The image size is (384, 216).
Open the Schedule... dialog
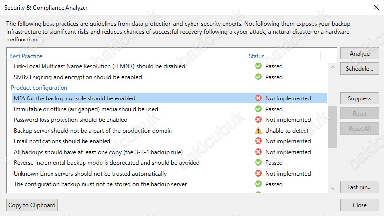coord(360,69)
